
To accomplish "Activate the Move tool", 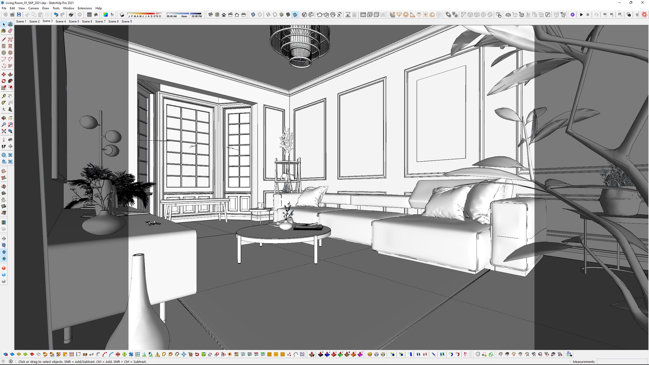I will click(4, 74).
